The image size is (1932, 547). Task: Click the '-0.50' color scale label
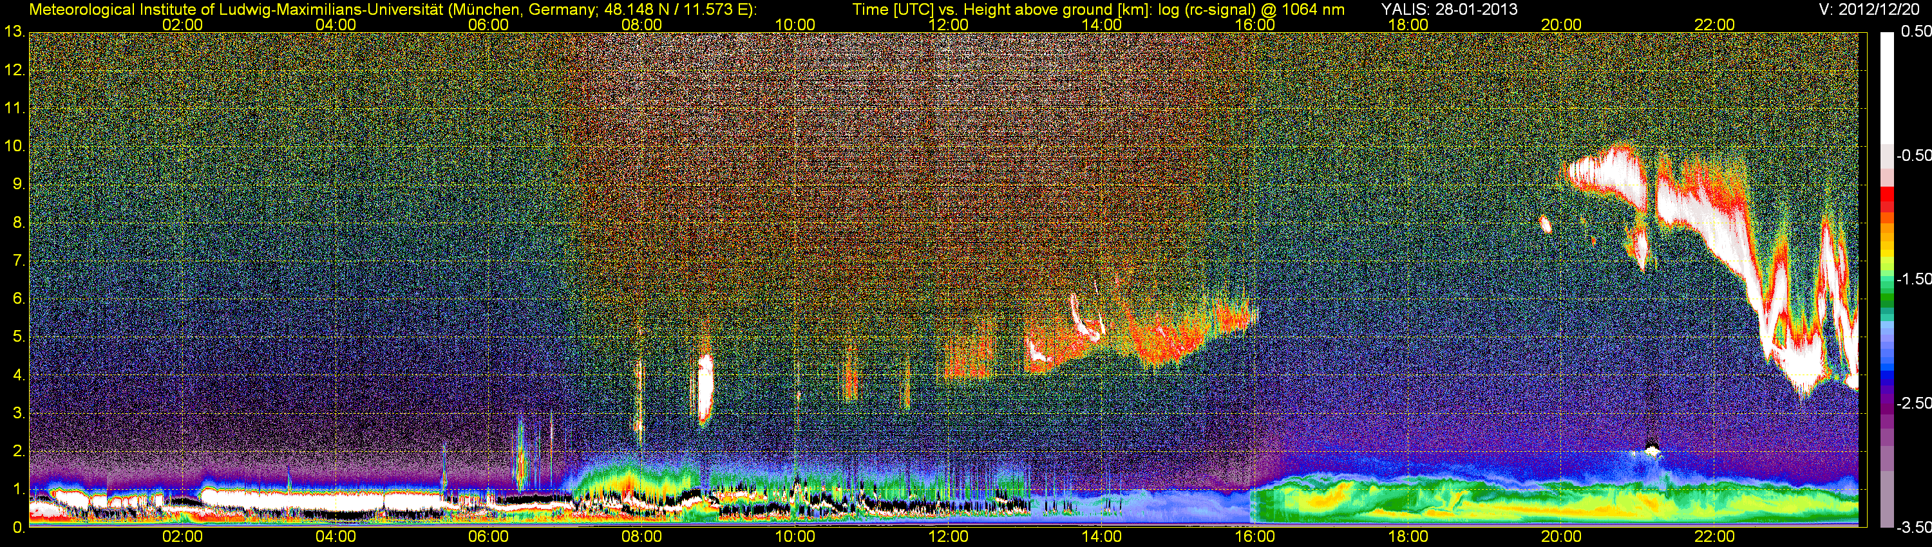1913,155
